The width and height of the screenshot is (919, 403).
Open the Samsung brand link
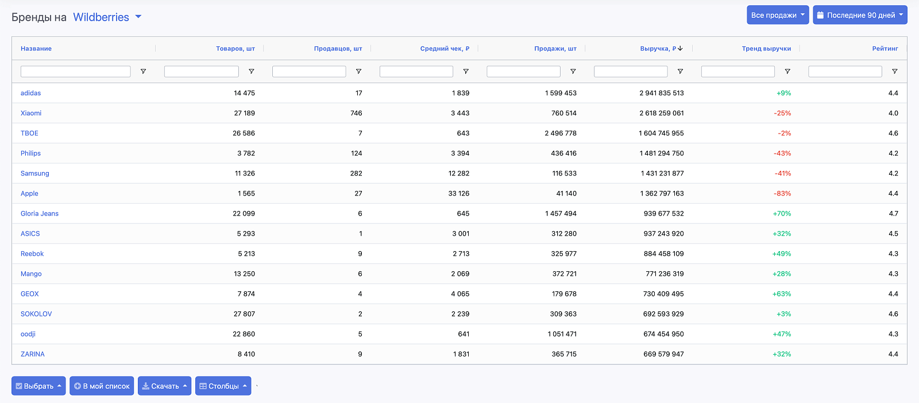click(35, 173)
